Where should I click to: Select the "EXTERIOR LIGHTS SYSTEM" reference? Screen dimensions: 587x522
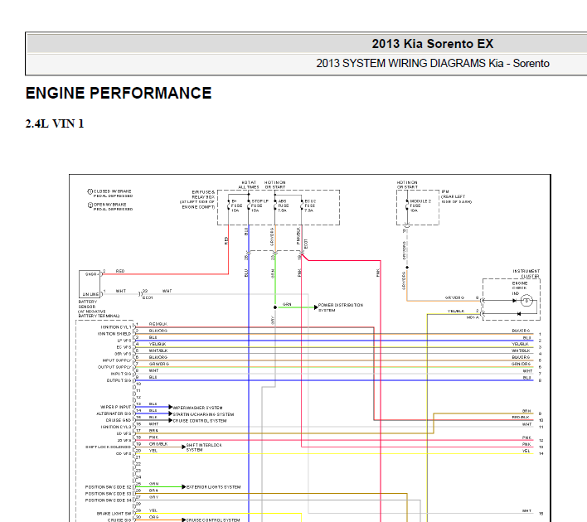(213, 487)
